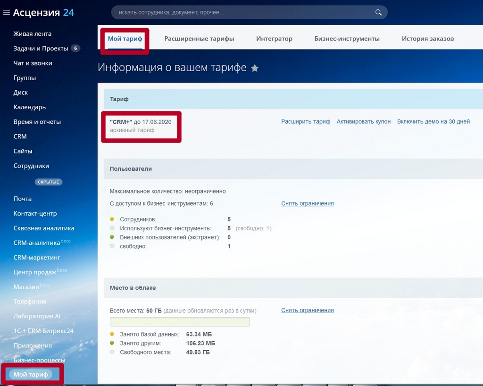This screenshot has height=386, width=483.
Task: Click the search magnifier icon
Action: (378, 13)
